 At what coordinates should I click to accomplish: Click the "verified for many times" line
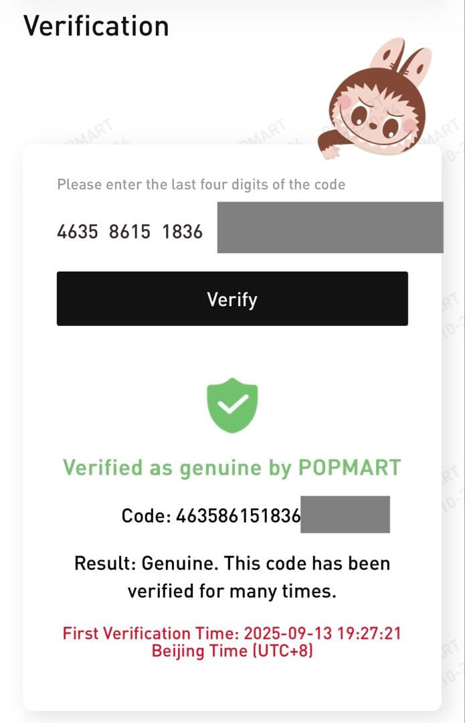(x=231, y=591)
